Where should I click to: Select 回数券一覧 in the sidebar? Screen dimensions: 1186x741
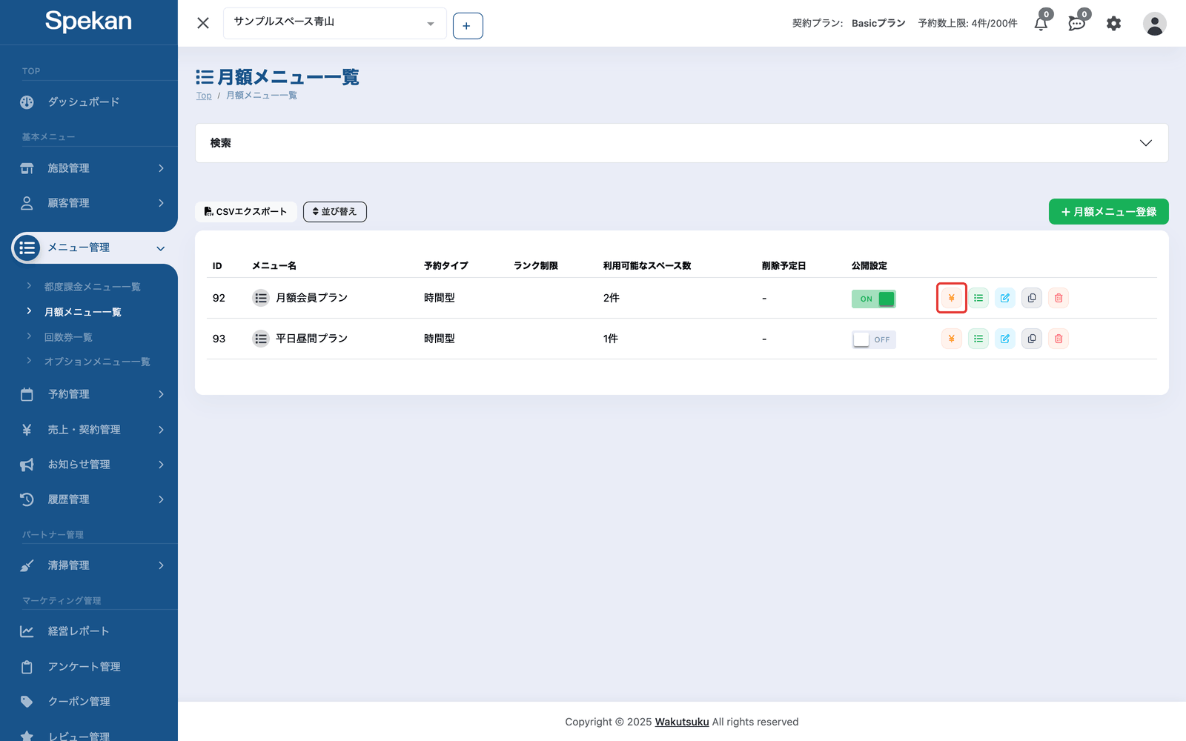click(x=68, y=337)
